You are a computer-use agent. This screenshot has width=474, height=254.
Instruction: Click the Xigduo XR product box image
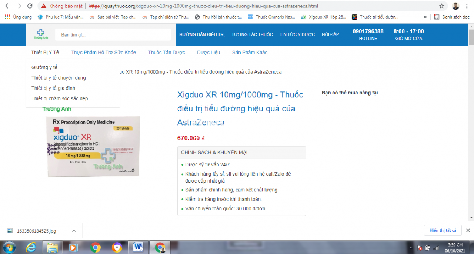[93, 146]
